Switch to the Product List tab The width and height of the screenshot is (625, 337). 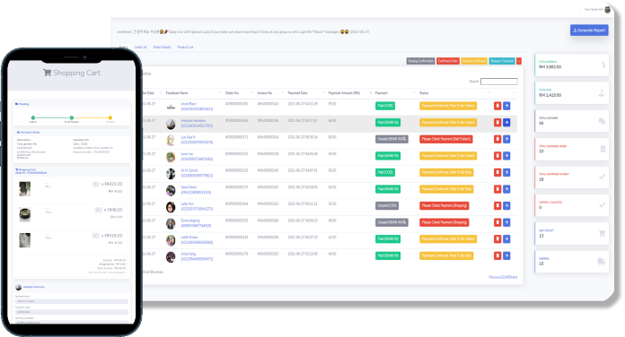pyautogui.click(x=185, y=47)
